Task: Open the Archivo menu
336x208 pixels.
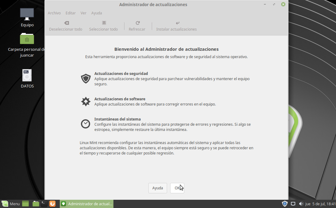Action: (x=54, y=13)
